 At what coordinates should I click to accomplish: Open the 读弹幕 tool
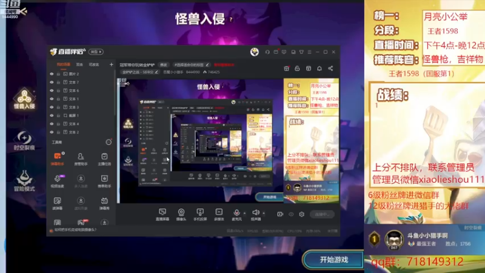click(x=57, y=203)
